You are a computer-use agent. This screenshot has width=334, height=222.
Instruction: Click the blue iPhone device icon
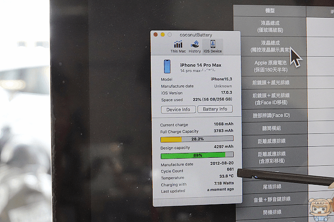tap(167, 66)
